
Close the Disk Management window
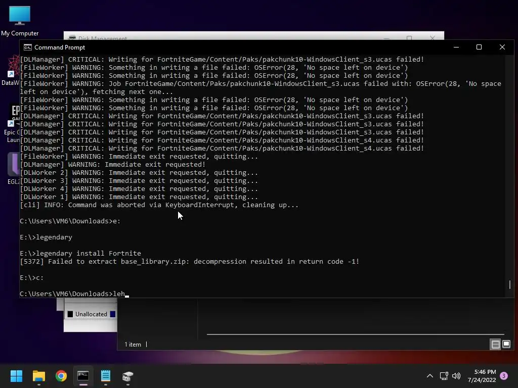[x=433, y=37]
